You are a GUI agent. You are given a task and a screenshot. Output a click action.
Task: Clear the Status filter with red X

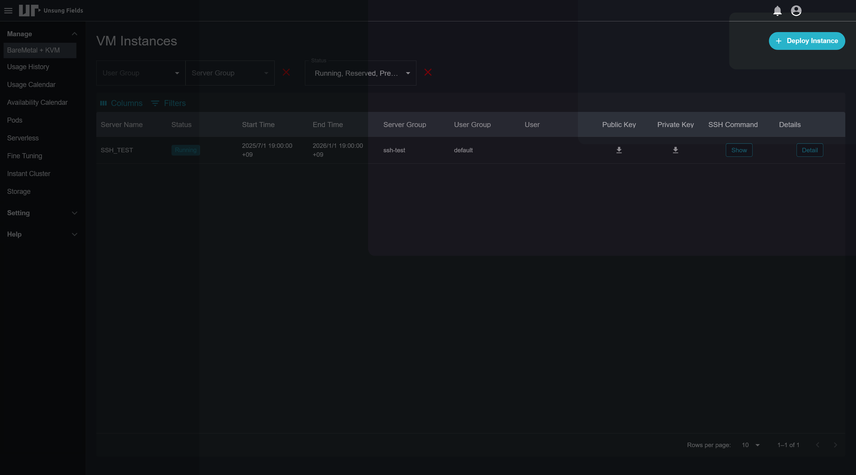click(428, 72)
